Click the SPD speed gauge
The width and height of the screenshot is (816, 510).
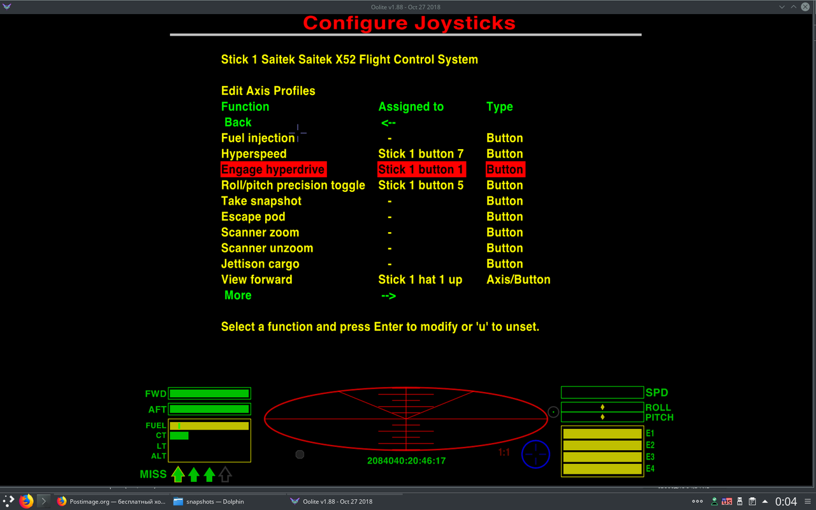(x=602, y=393)
